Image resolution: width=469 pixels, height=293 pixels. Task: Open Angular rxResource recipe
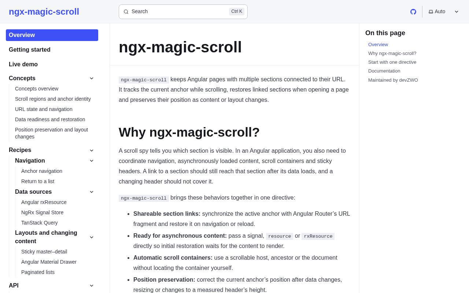click(44, 202)
